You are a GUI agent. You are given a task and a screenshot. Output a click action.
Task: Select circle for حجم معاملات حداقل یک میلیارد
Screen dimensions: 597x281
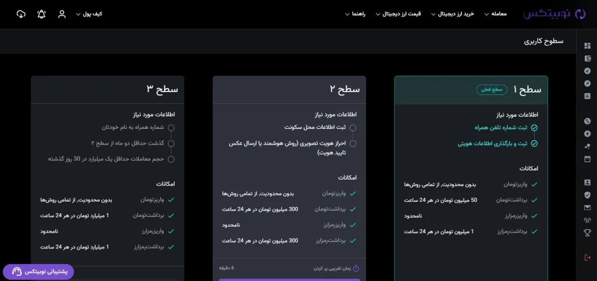(171, 159)
